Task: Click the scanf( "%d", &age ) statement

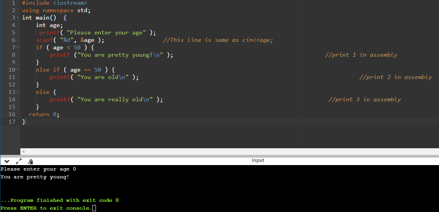Action: click(x=70, y=40)
